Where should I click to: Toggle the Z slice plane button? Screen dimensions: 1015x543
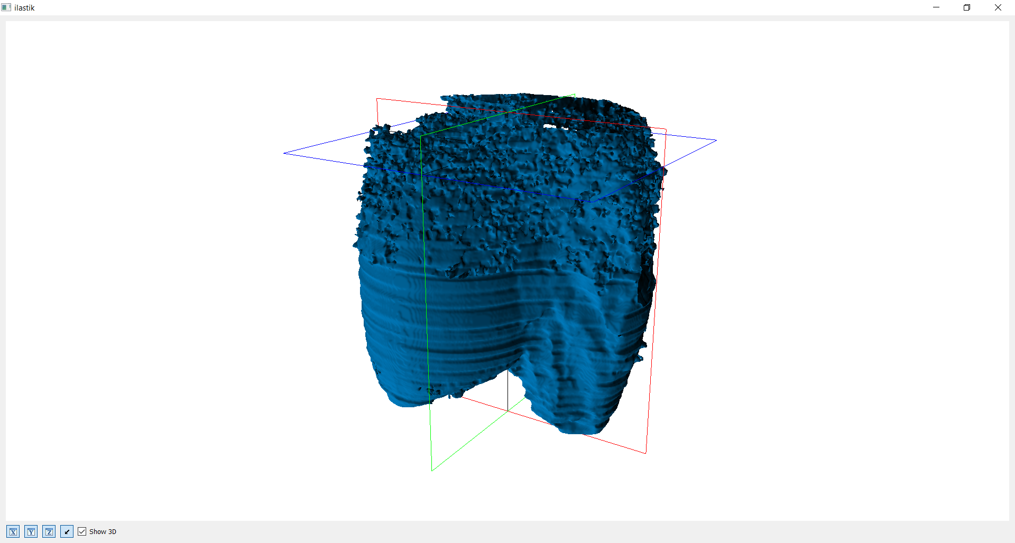tap(49, 531)
